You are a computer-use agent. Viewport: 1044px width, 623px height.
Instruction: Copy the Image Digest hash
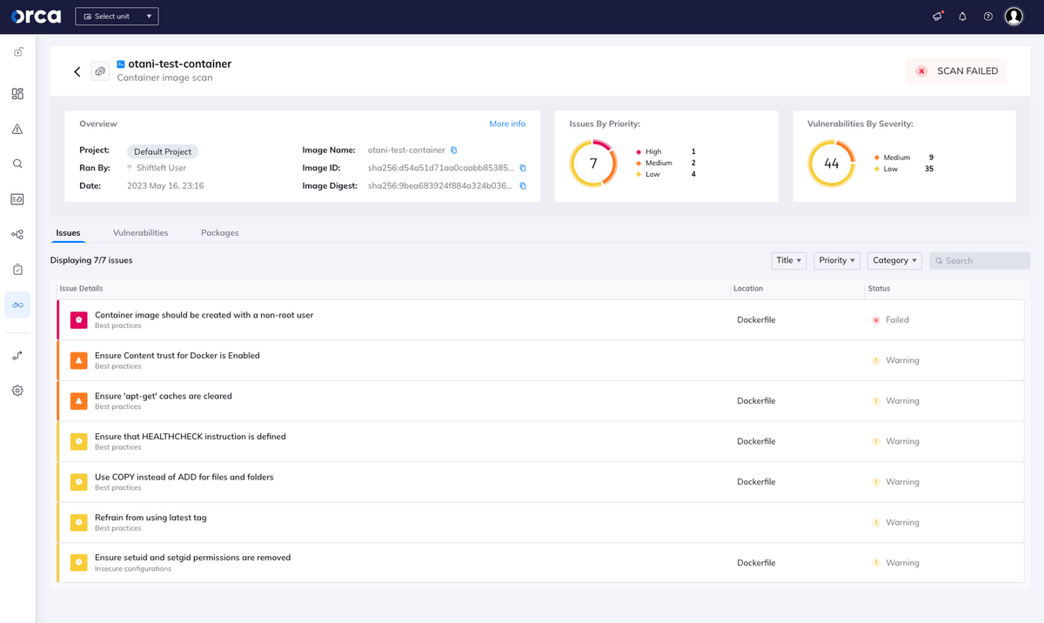tap(523, 186)
